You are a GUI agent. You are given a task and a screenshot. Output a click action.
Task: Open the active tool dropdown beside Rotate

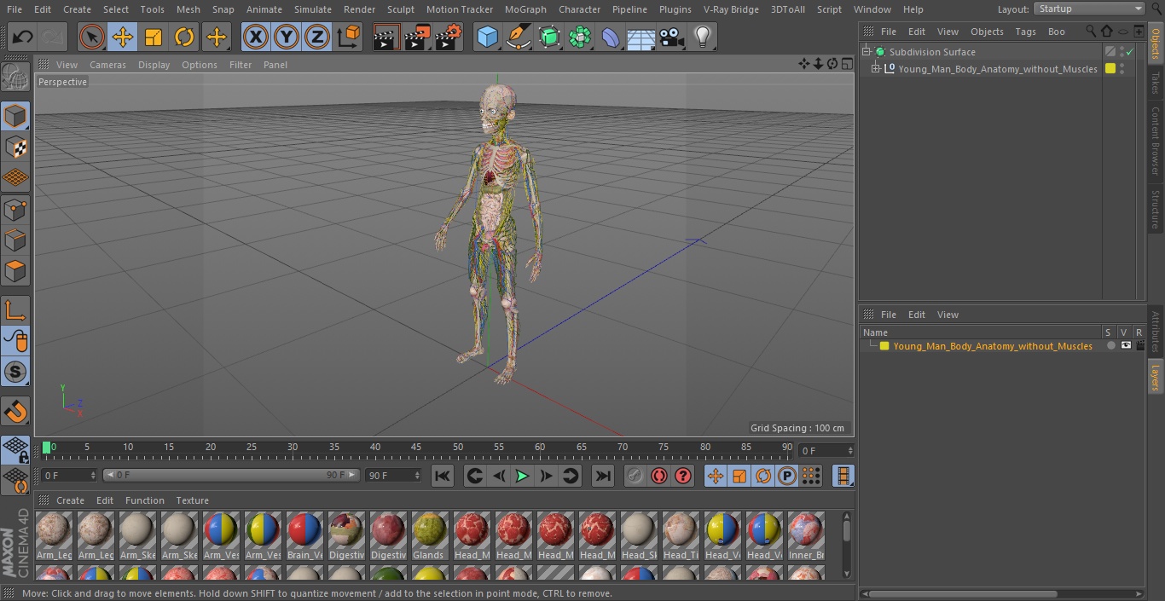[x=217, y=37]
